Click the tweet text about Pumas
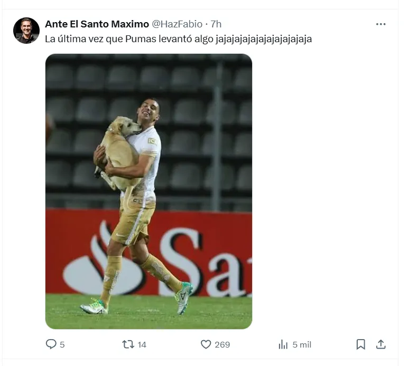Viewport: 408px width, 366px height. [x=178, y=39]
